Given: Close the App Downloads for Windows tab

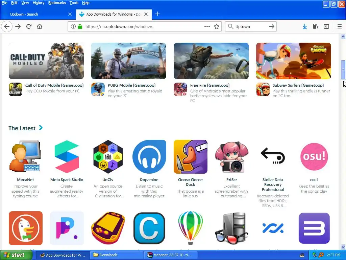Looking at the screenshot, I should pyautogui.click(x=146, y=14).
